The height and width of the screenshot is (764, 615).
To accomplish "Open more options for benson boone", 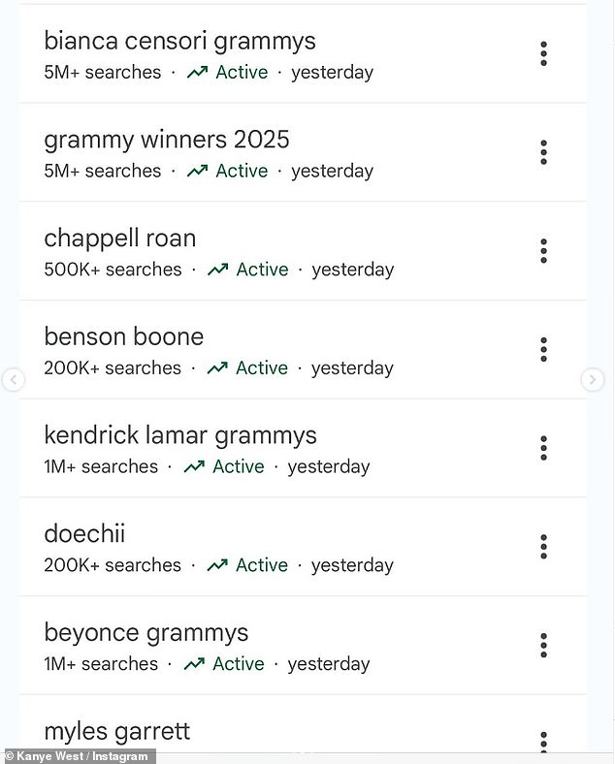I will [x=543, y=349].
